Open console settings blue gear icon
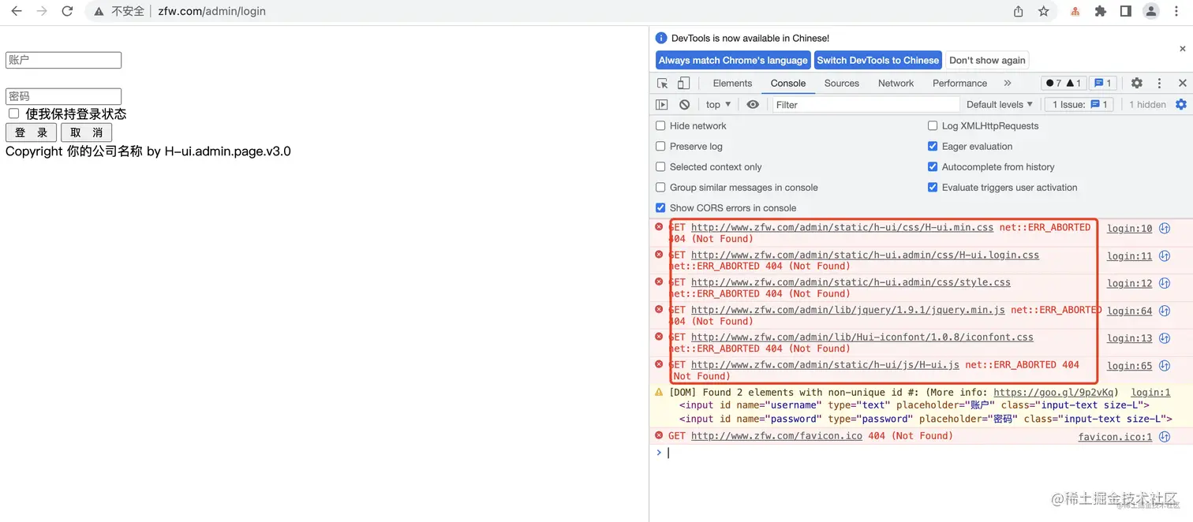Image resolution: width=1193 pixels, height=522 pixels. 1181,104
